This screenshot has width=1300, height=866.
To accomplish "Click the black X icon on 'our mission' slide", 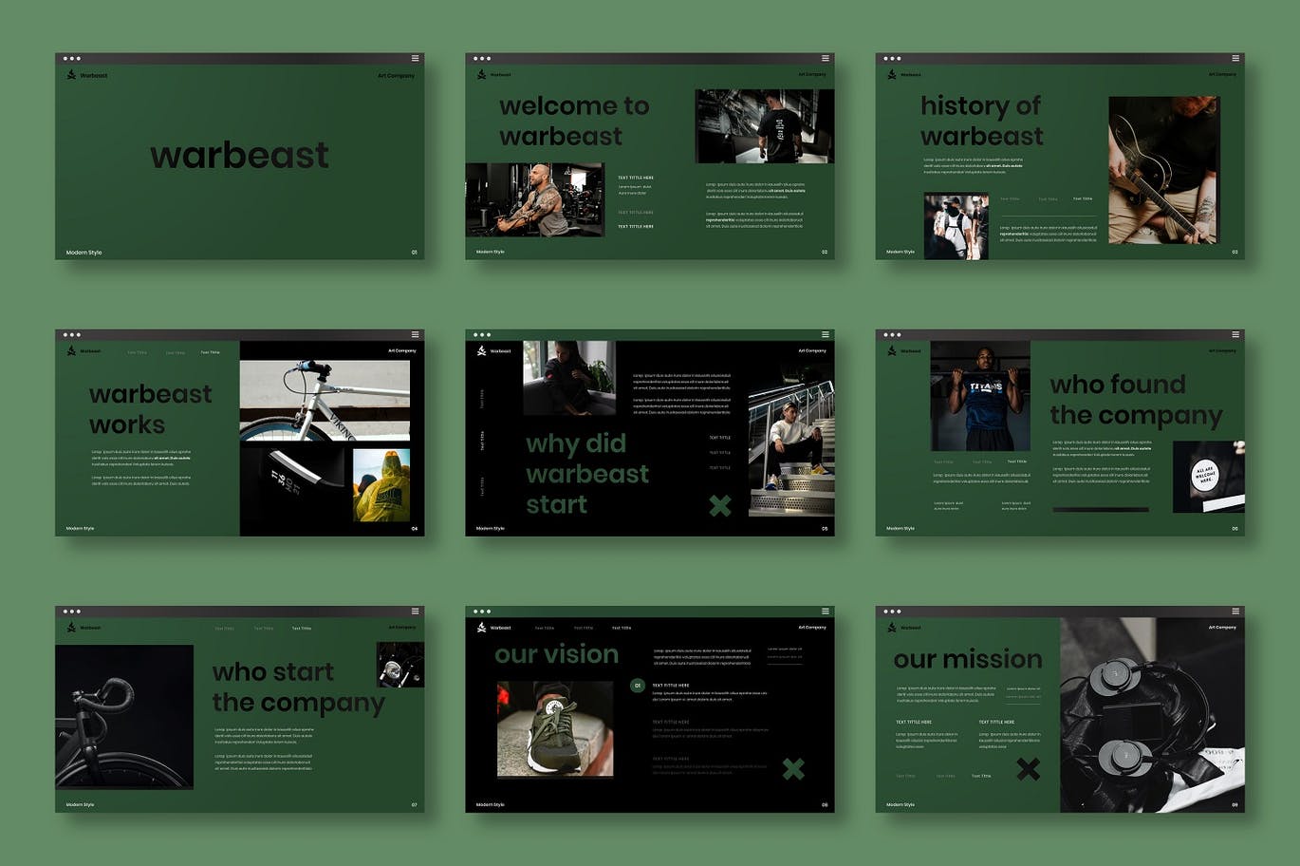I will point(1028,768).
